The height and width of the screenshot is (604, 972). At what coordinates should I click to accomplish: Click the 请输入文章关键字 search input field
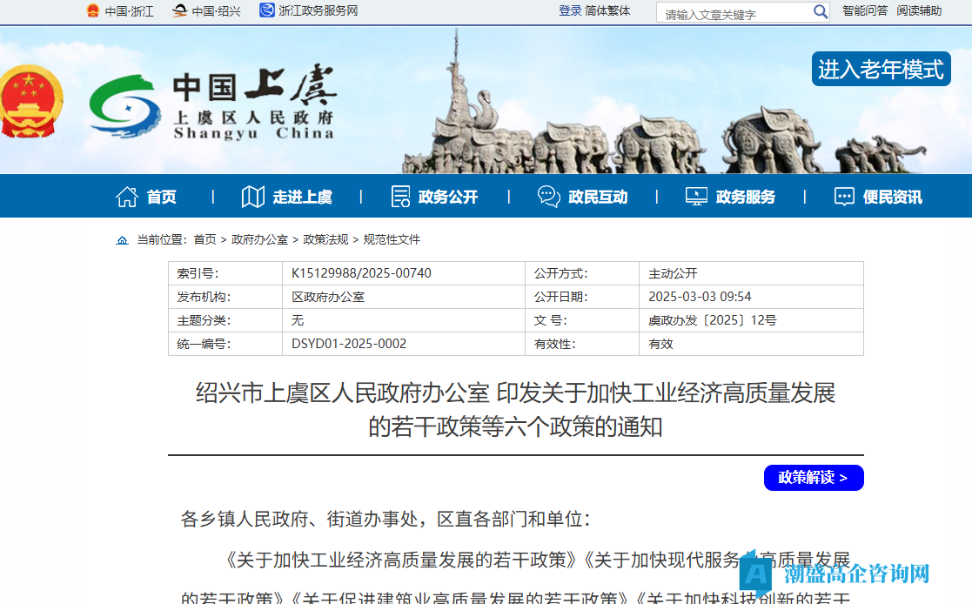tap(731, 11)
